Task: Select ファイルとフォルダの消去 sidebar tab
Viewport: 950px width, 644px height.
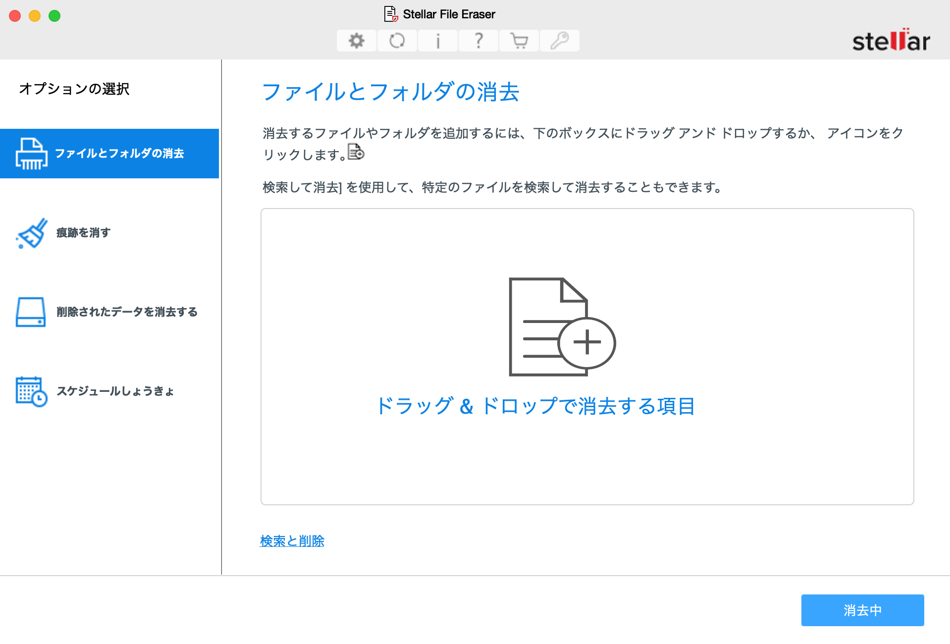Action: (109, 154)
